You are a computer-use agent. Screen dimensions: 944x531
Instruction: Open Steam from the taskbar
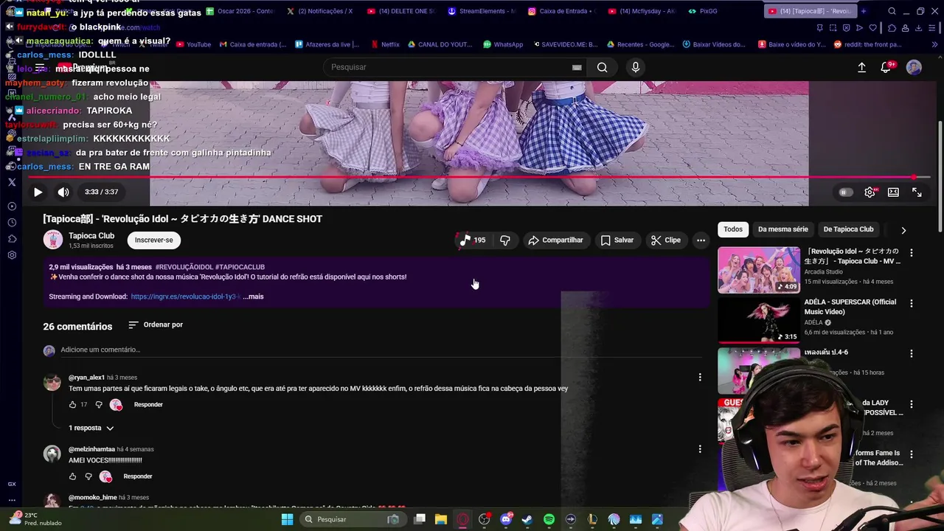pos(527,519)
